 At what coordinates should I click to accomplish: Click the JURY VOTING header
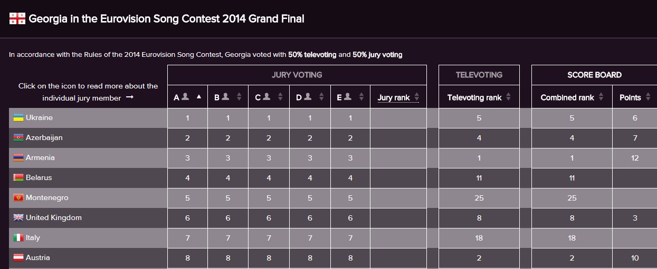coord(297,75)
